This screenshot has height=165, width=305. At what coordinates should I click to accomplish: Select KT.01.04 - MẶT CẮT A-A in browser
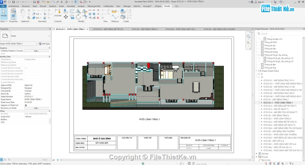click(x=274, y=141)
